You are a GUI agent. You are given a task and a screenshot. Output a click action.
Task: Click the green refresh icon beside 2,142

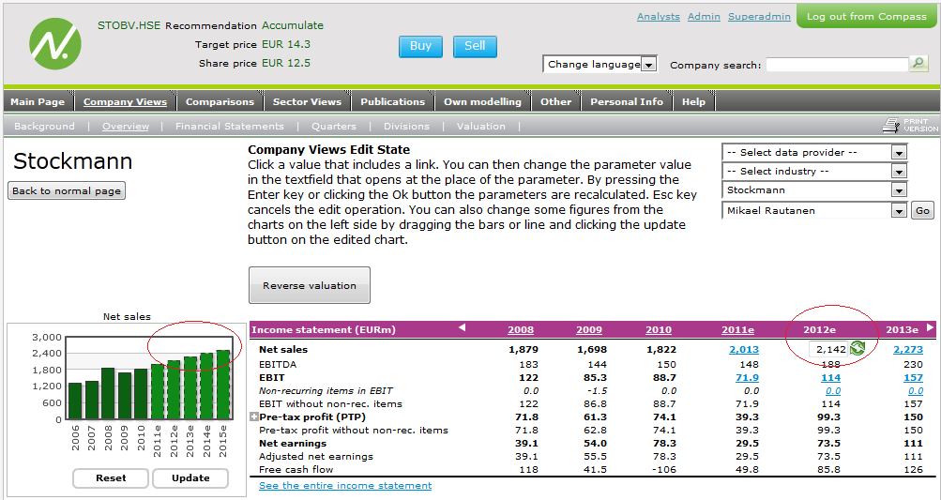(858, 348)
